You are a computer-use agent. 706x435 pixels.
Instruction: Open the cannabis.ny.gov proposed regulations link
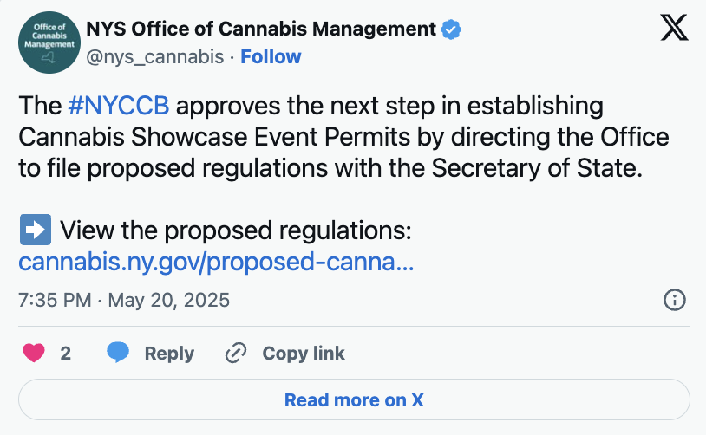point(216,262)
